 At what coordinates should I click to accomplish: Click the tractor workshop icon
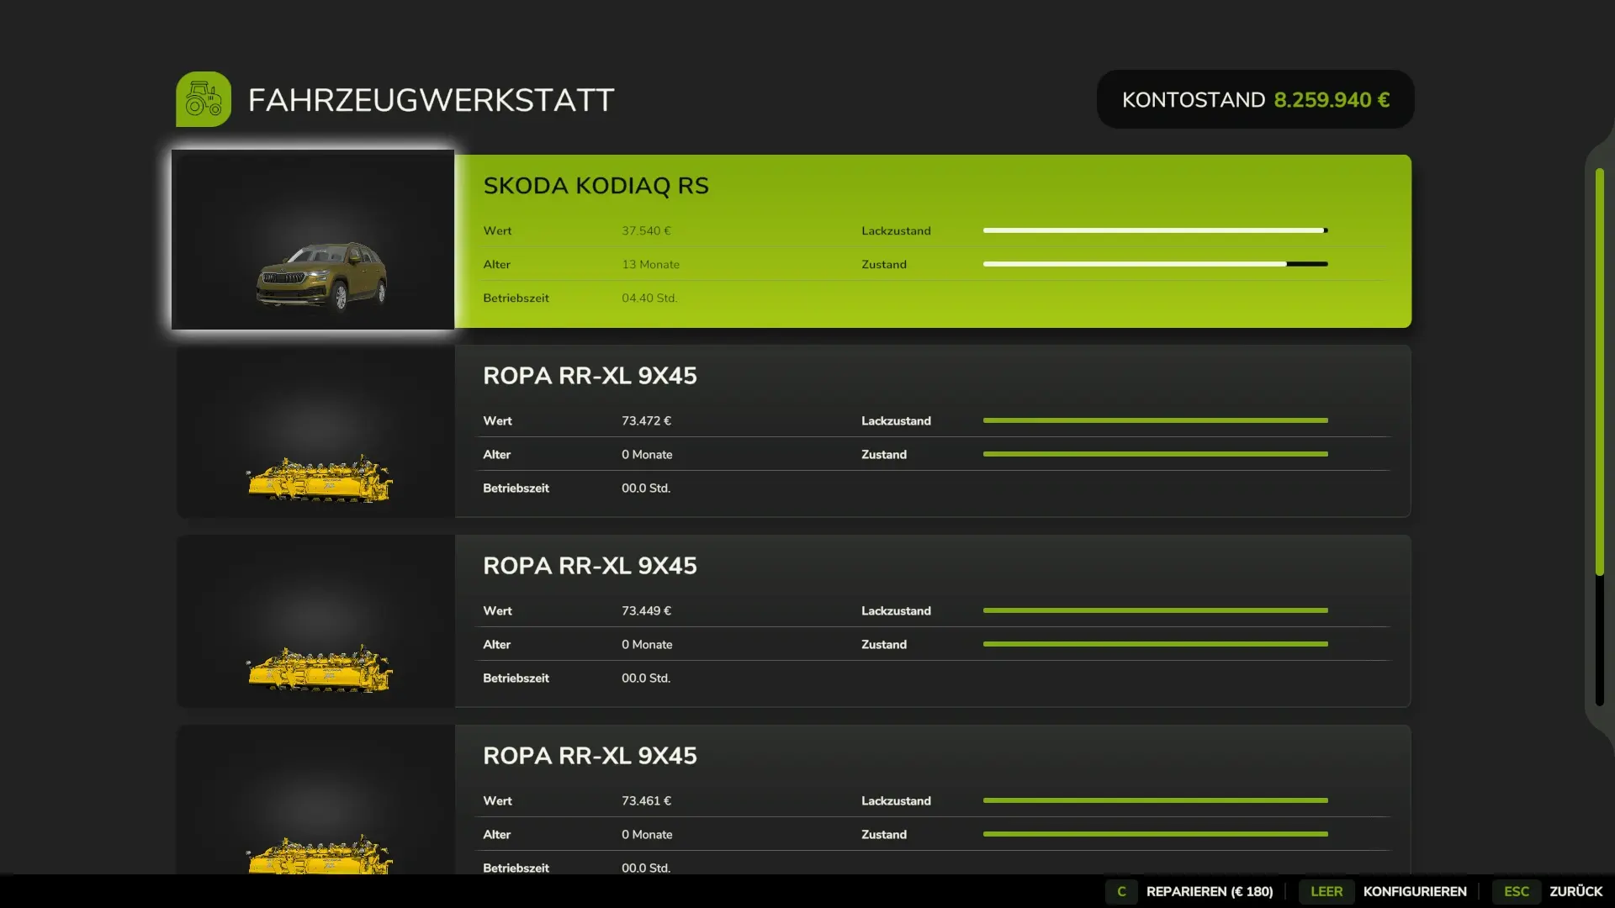point(204,99)
